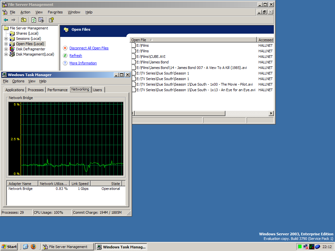Viewport: 335px width, 251px height.
Task: Click the file icon beside E:\Films\CUBE.AVI
Action: pyautogui.click(x=134, y=57)
